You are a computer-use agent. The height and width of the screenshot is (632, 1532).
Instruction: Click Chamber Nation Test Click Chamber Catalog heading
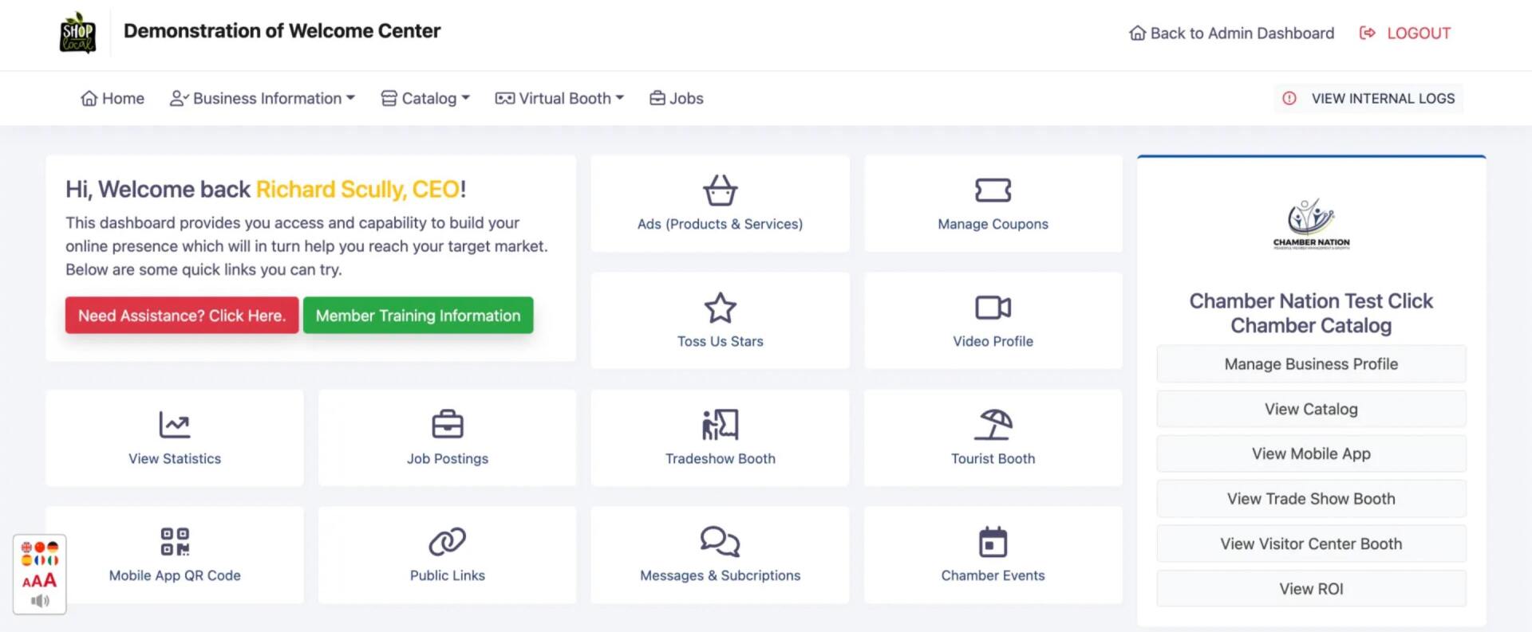pos(1311,313)
